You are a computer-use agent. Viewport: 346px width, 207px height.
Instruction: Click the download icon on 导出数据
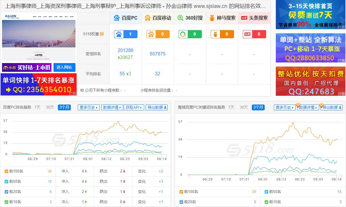tap(165, 107)
